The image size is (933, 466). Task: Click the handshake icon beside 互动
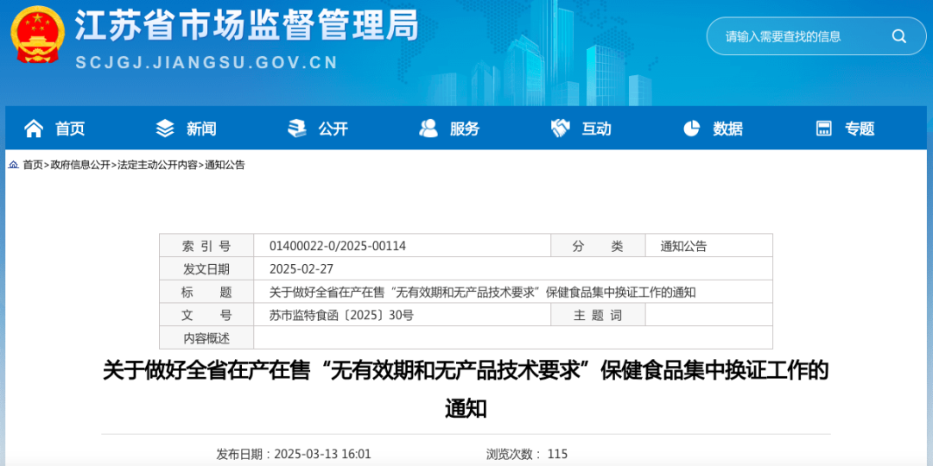[x=560, y=128]
